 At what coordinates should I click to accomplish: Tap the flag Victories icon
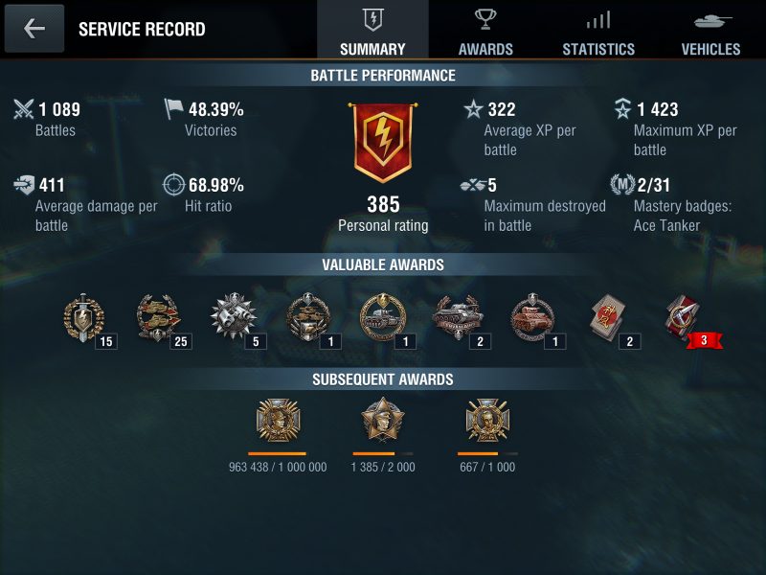coord(173,108)
